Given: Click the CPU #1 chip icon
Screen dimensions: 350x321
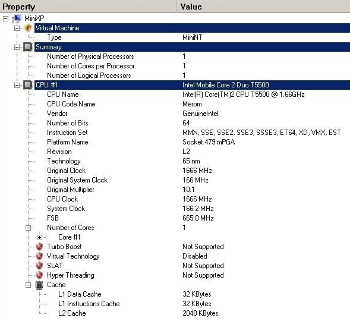Looking at the screenshot, I should click(x=28, y=85).
